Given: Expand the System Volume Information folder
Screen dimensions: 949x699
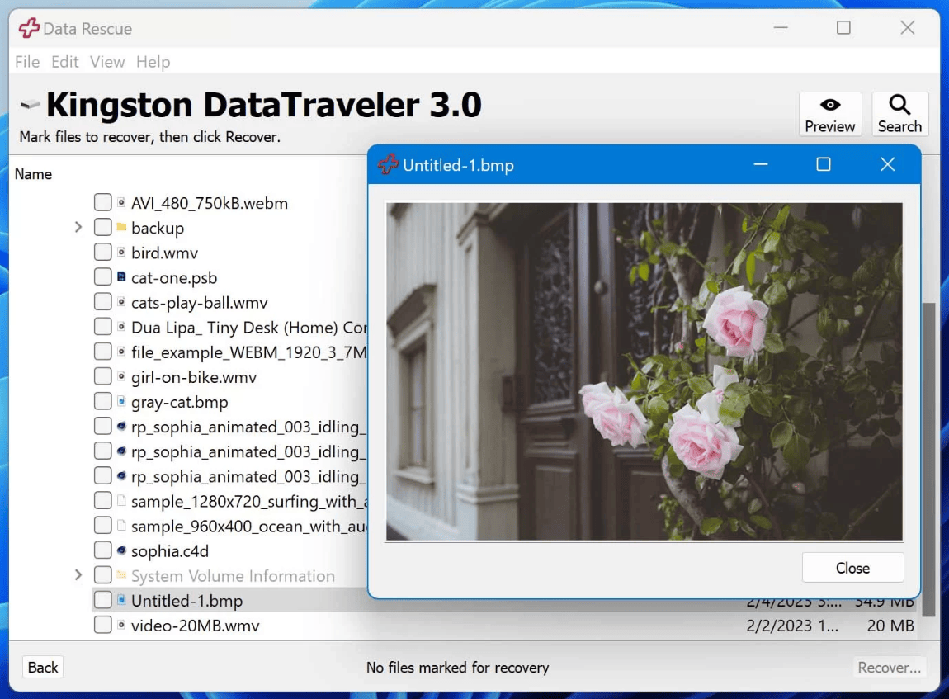Looking at the screenshot, I should click(x=78, y=575).
